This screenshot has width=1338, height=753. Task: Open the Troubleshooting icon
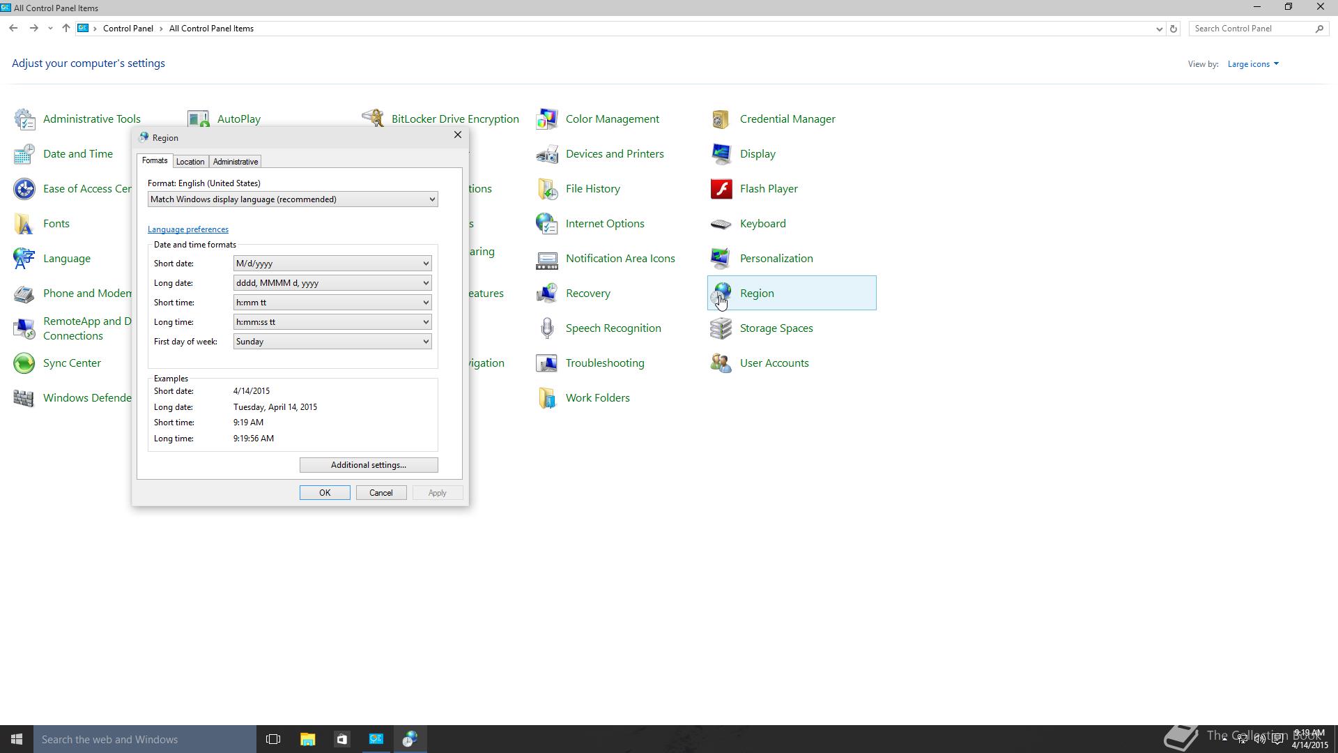[547, 363]
